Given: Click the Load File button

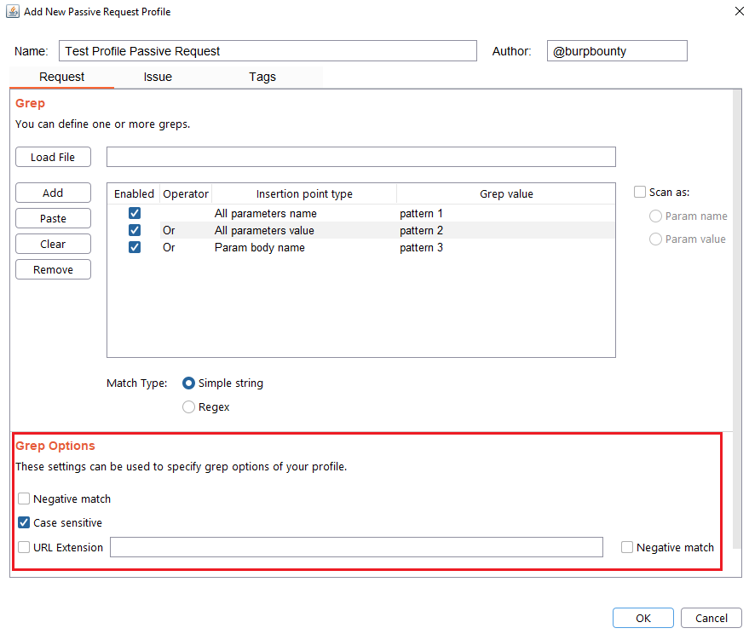Looking at the screenshot, I should click(x=53, y=157).
